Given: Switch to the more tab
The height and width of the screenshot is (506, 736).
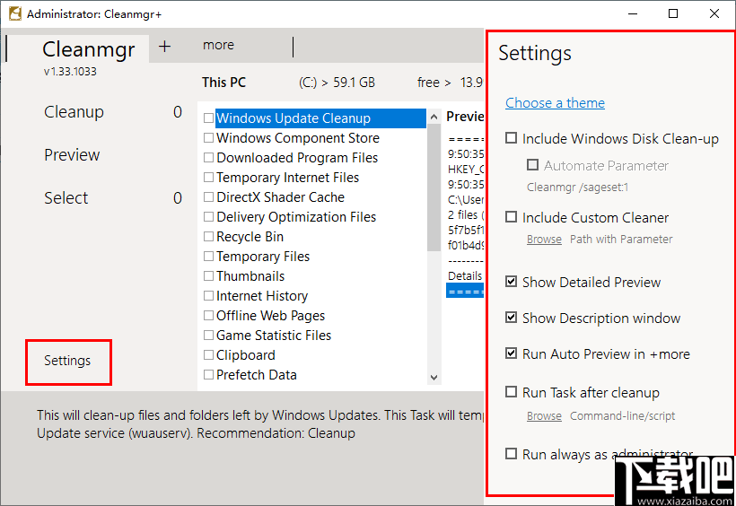Looking at the screenshot, I should click(x=218, y=45).
